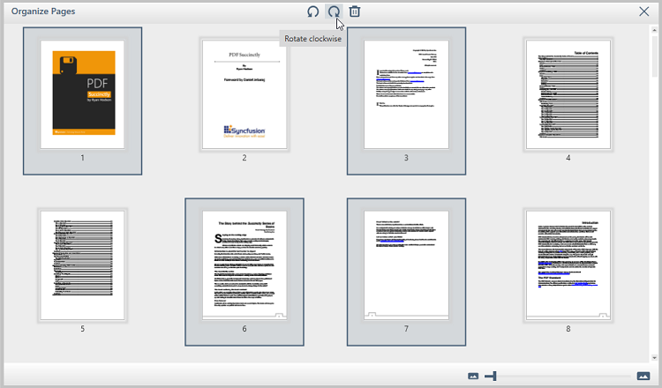
Task: Click the vertical scrollbar track
Action: pos(654,220)
